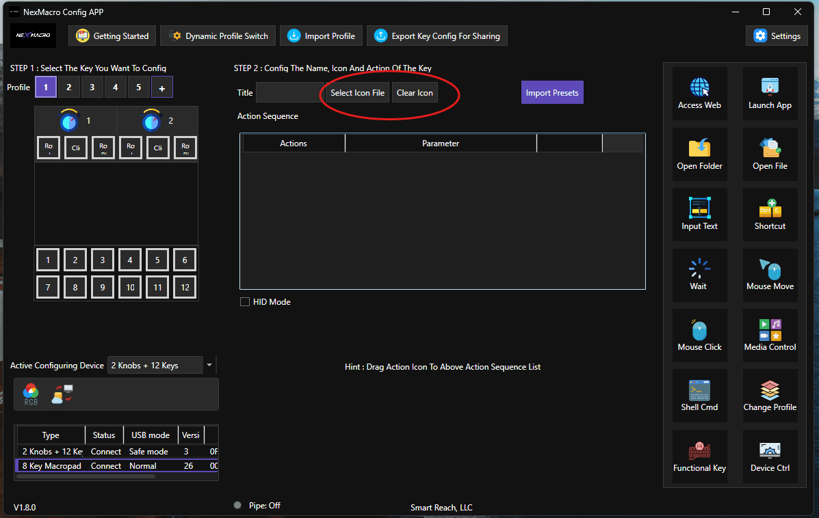Add a new profile with plus

(162, 87)
